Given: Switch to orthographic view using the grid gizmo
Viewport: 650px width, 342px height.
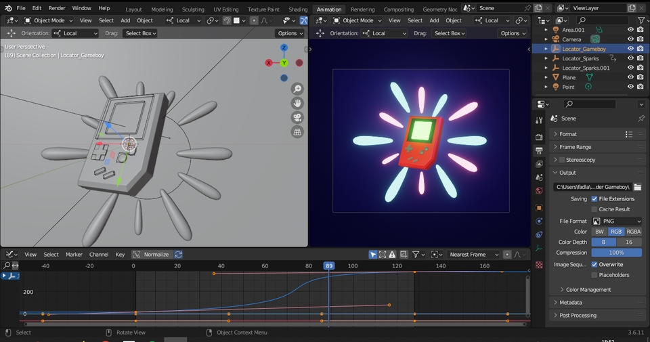Looking at the screenshot, I should [x=297, y=132].
